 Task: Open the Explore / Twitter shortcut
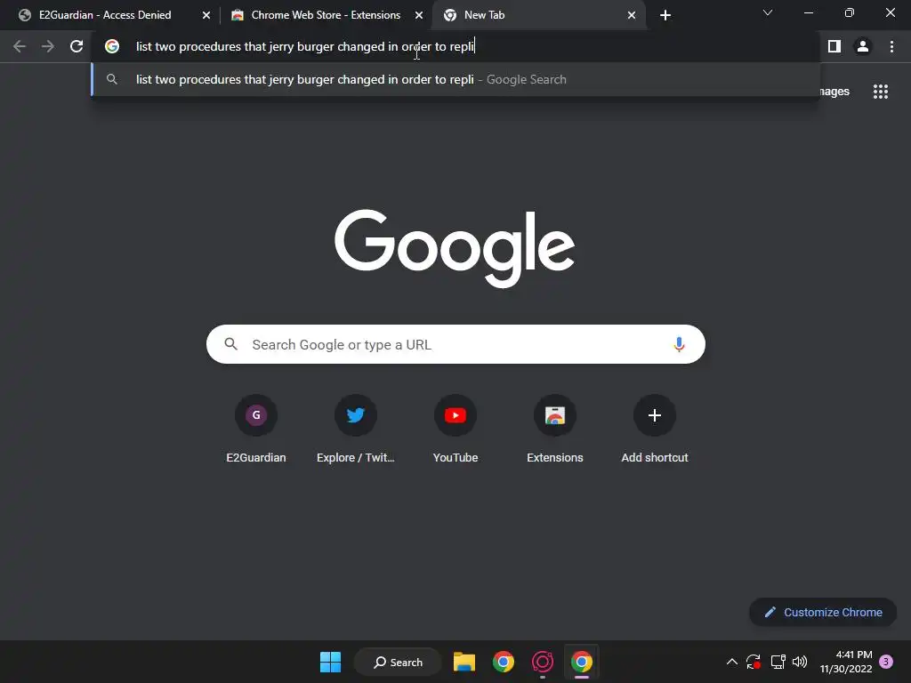point(356,429)
